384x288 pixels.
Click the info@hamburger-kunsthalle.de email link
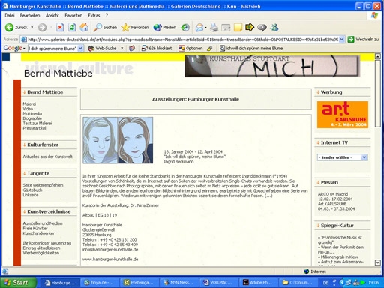[110, 249]
